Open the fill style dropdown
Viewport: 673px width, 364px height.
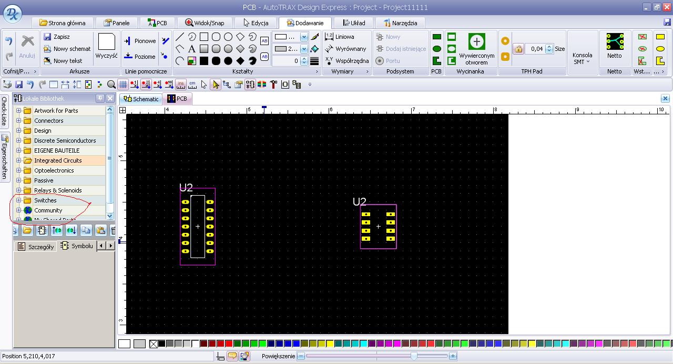point(304,49)
